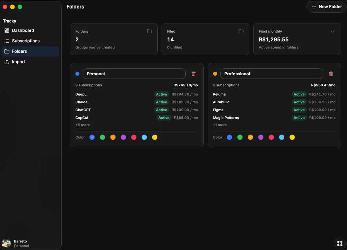The height and width of the screenshot is (250, 347).
Task: Open the Import page
Action: pos(30,62)
